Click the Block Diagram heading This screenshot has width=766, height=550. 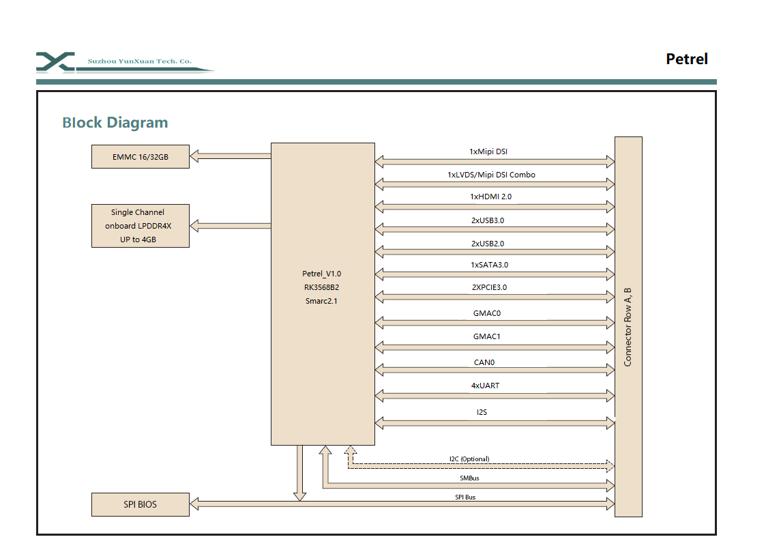pos(115,123)
